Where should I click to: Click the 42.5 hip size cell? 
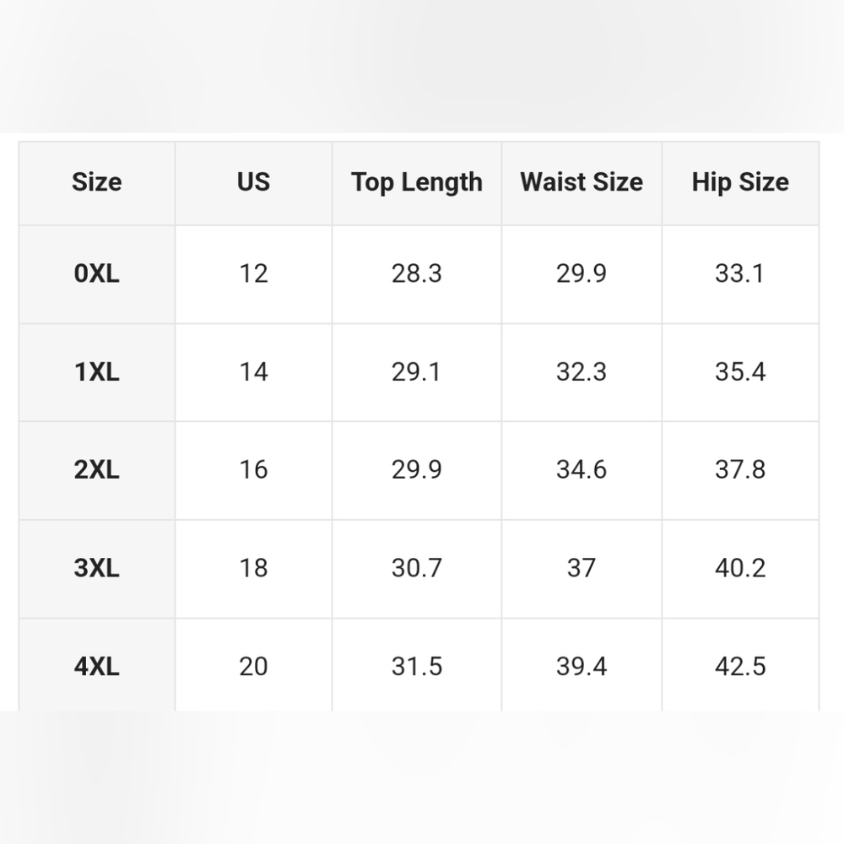740,665
